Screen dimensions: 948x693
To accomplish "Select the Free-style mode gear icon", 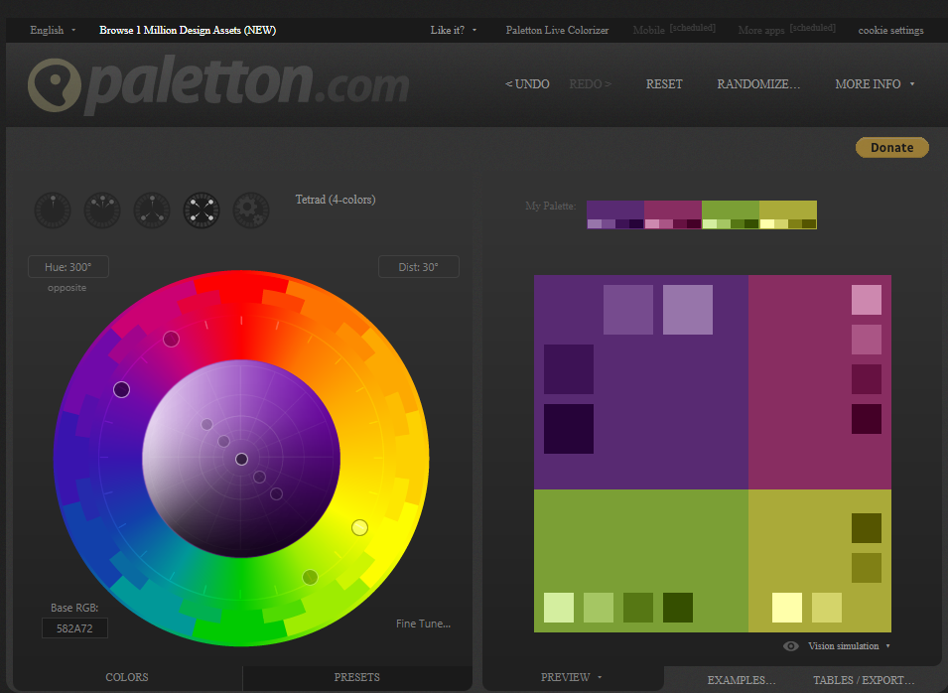I will click(x=251, y=210).
